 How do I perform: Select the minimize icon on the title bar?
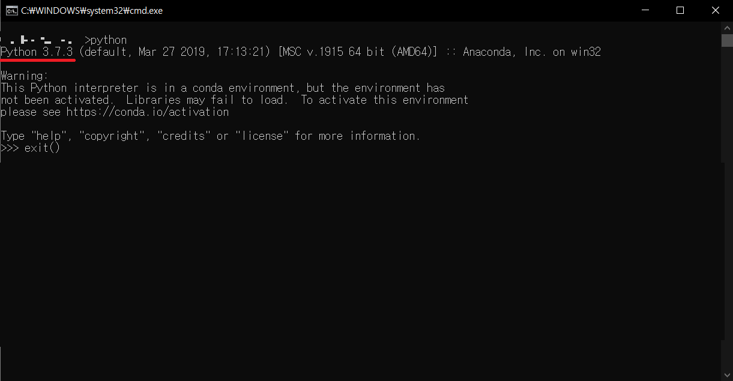pyautogui.click(x=645, y=10)
